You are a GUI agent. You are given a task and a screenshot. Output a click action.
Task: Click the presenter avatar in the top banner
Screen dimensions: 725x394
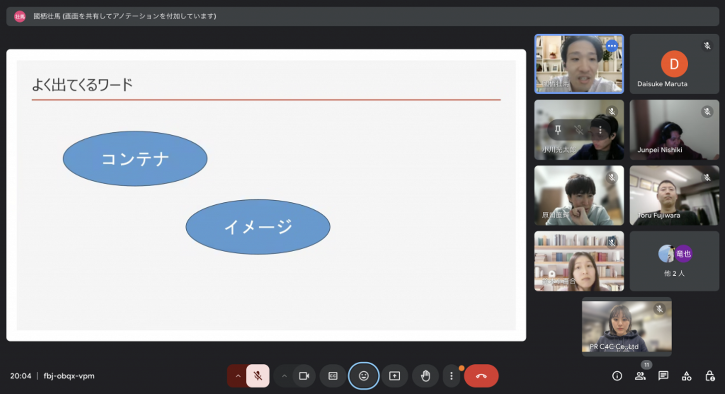pyautogui.click(x=20, y=16)
